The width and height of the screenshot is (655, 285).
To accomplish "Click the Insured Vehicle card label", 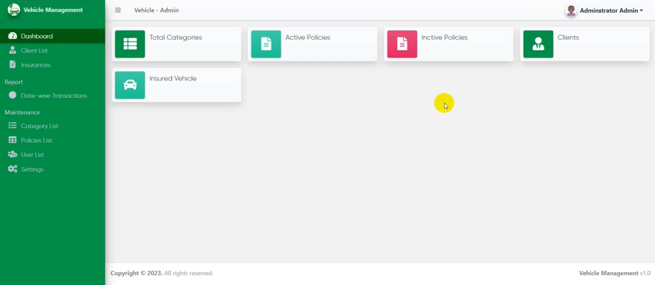I will [173, 78].
